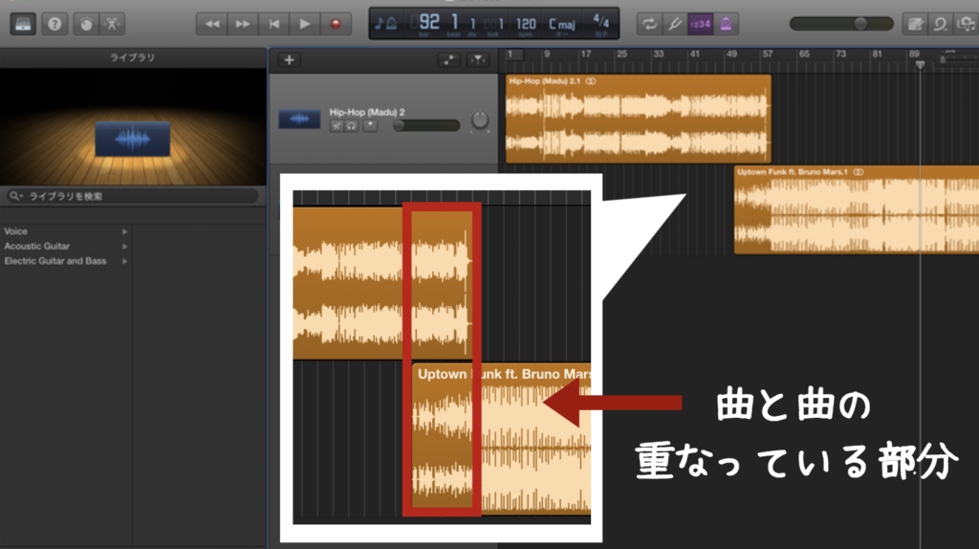Expand the Acoustic Guitar category arrow
Screen dimensions: 979x549
click(x=125, y=247)
